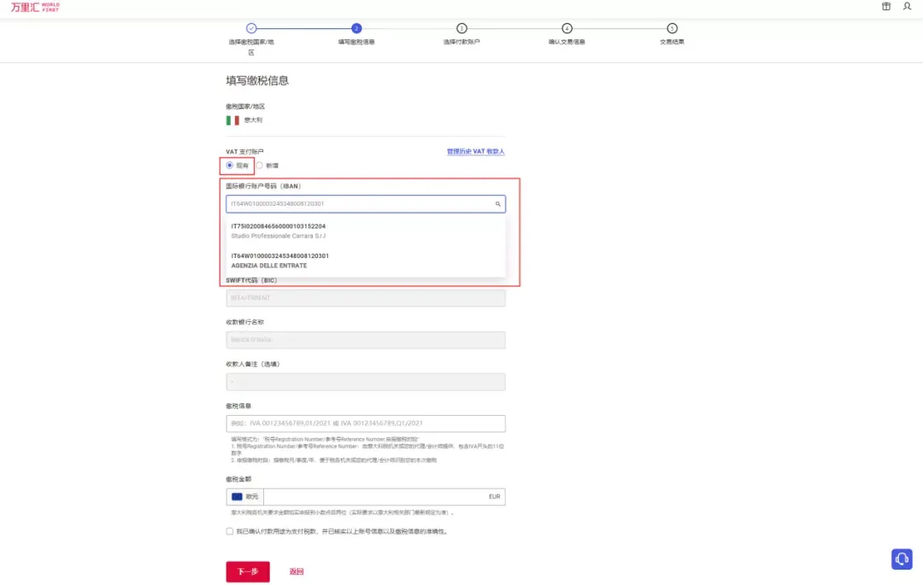Click the WorldFirst logo
This screenshot has width=923, height=585.
coord(35,7)
